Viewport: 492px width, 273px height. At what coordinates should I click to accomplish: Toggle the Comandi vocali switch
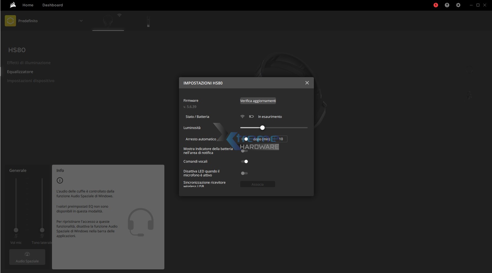pos(244,161)
